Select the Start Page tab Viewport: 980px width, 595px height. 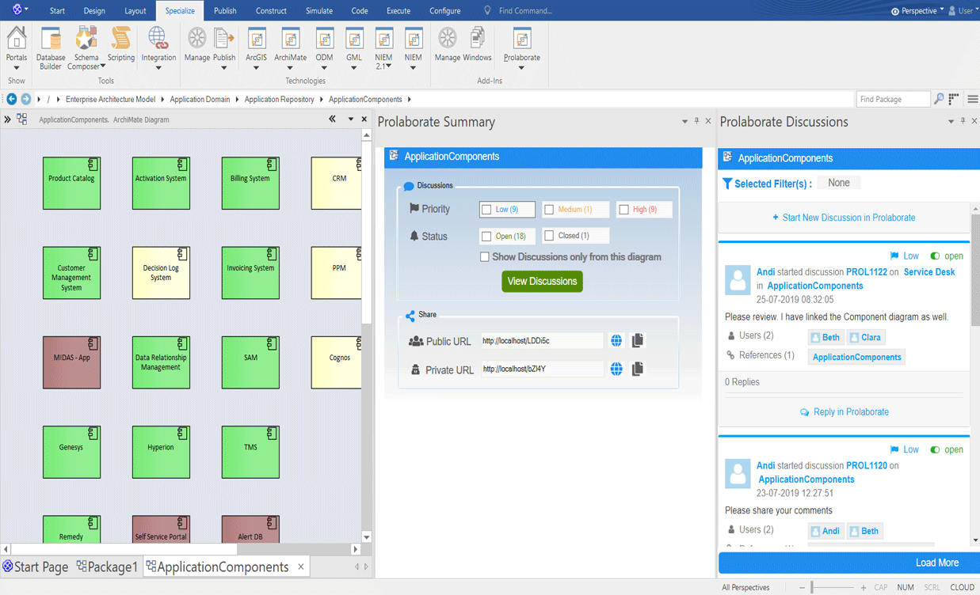pyautogui.click(x=35, y=567)
